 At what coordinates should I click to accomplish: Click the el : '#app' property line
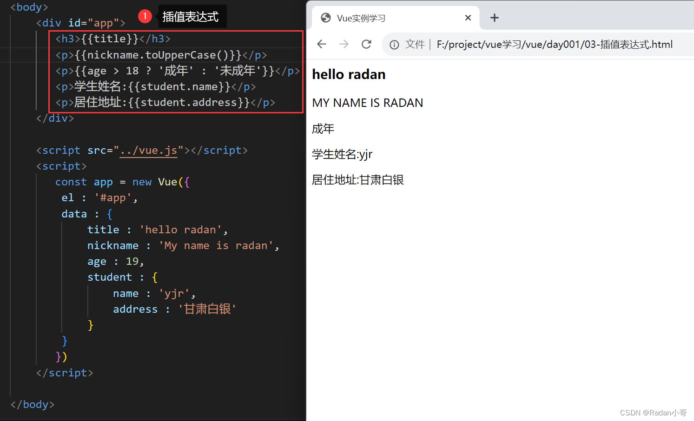click(99, 197)
